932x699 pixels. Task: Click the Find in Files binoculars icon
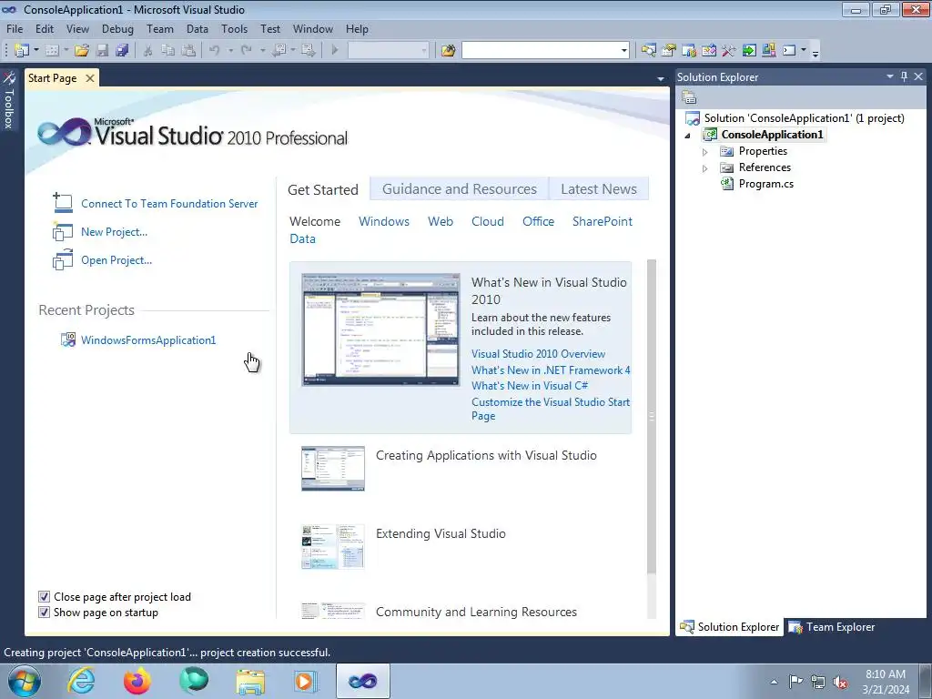(x=448, y=51)
